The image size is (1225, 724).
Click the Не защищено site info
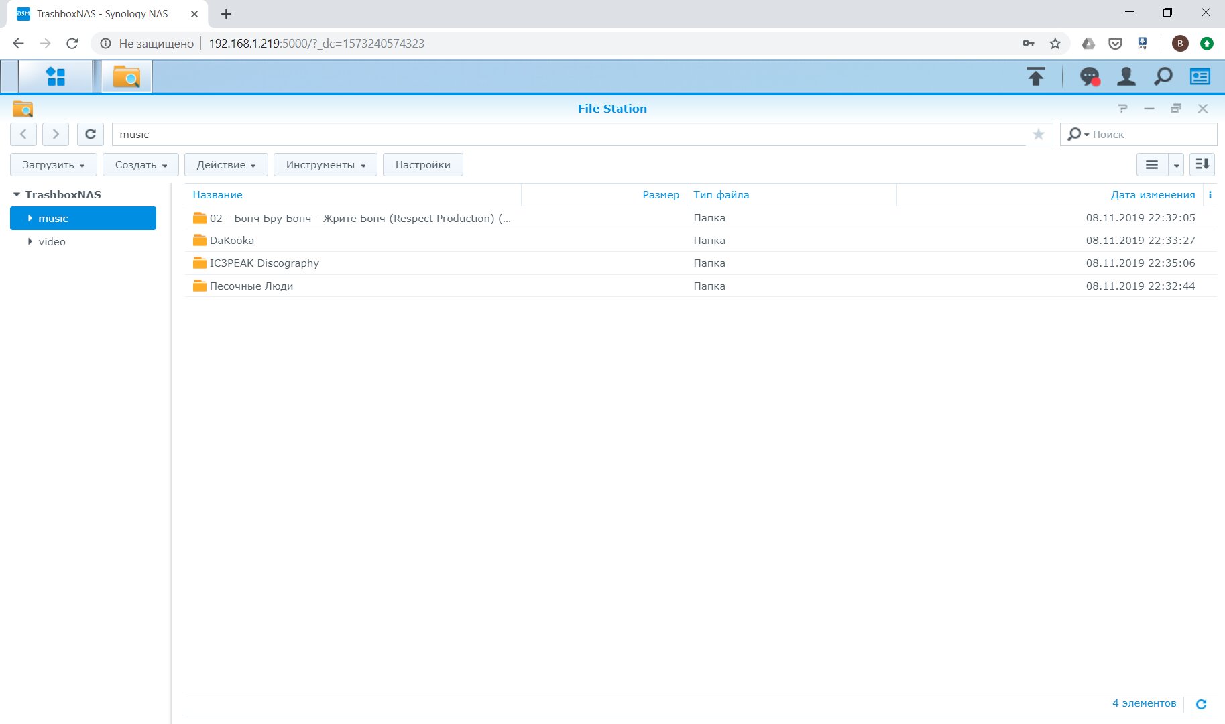click(147, 44)
